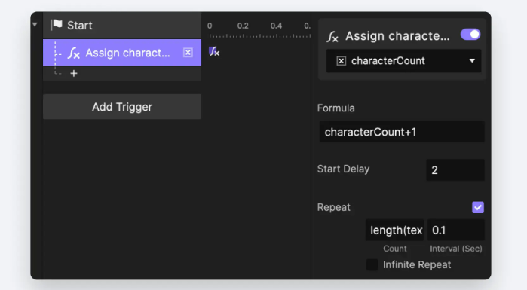Click the Start Delay value field

coord(455,170)
